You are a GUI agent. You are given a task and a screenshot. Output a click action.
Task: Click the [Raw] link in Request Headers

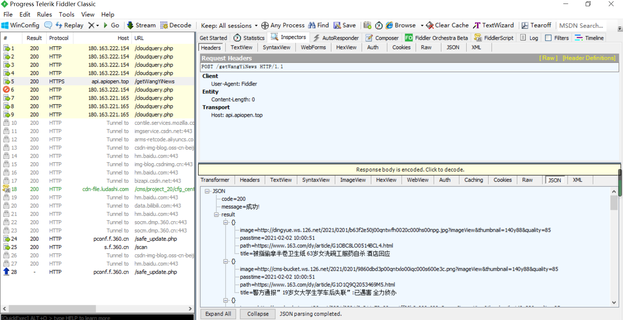[x=548, y=58]
